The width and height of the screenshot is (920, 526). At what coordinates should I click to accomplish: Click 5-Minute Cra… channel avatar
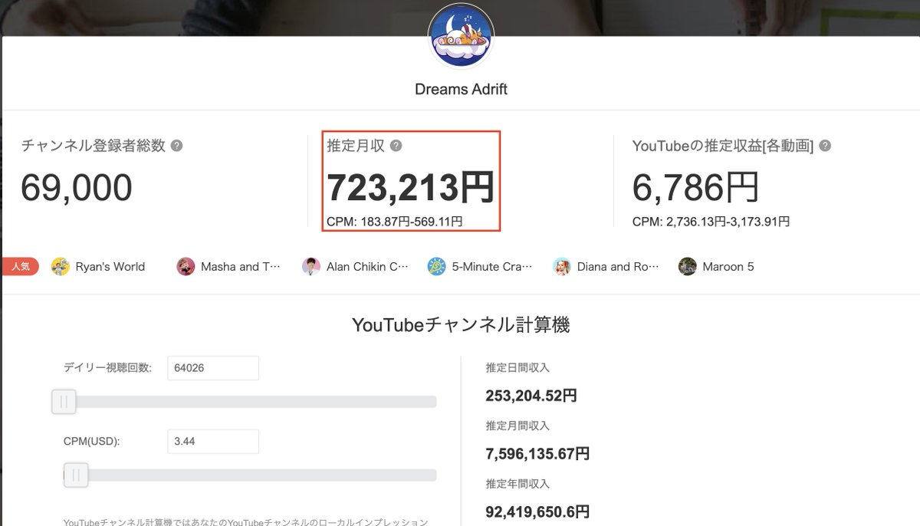(436, 267)
